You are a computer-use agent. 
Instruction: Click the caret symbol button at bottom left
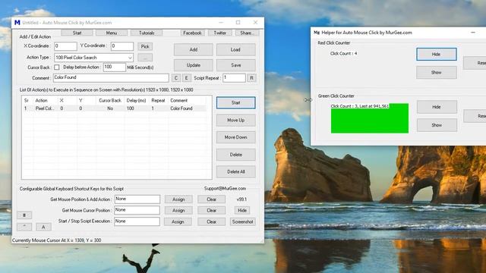pyautogui.click(x=24, y=227)
